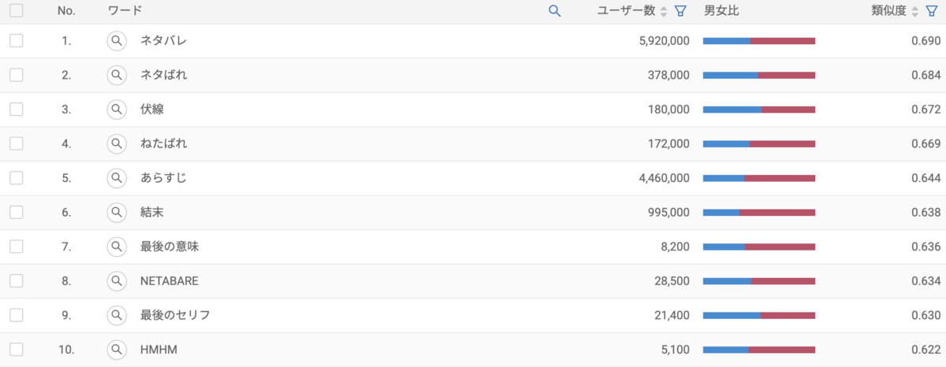946x367 pixels.
Task: Open search for the あらすじ row
Action: pyautogui.click(x=117, y=178)
